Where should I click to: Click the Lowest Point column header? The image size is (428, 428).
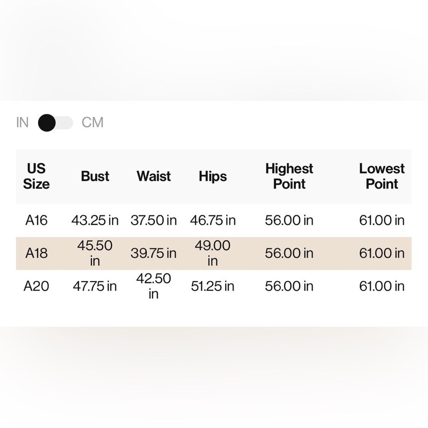point(382,176)
